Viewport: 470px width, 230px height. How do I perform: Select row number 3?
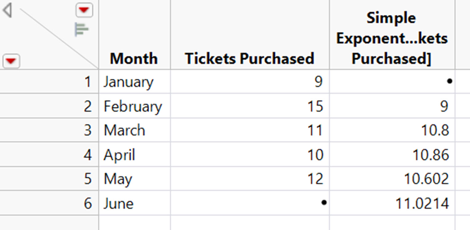coord(49,130)
